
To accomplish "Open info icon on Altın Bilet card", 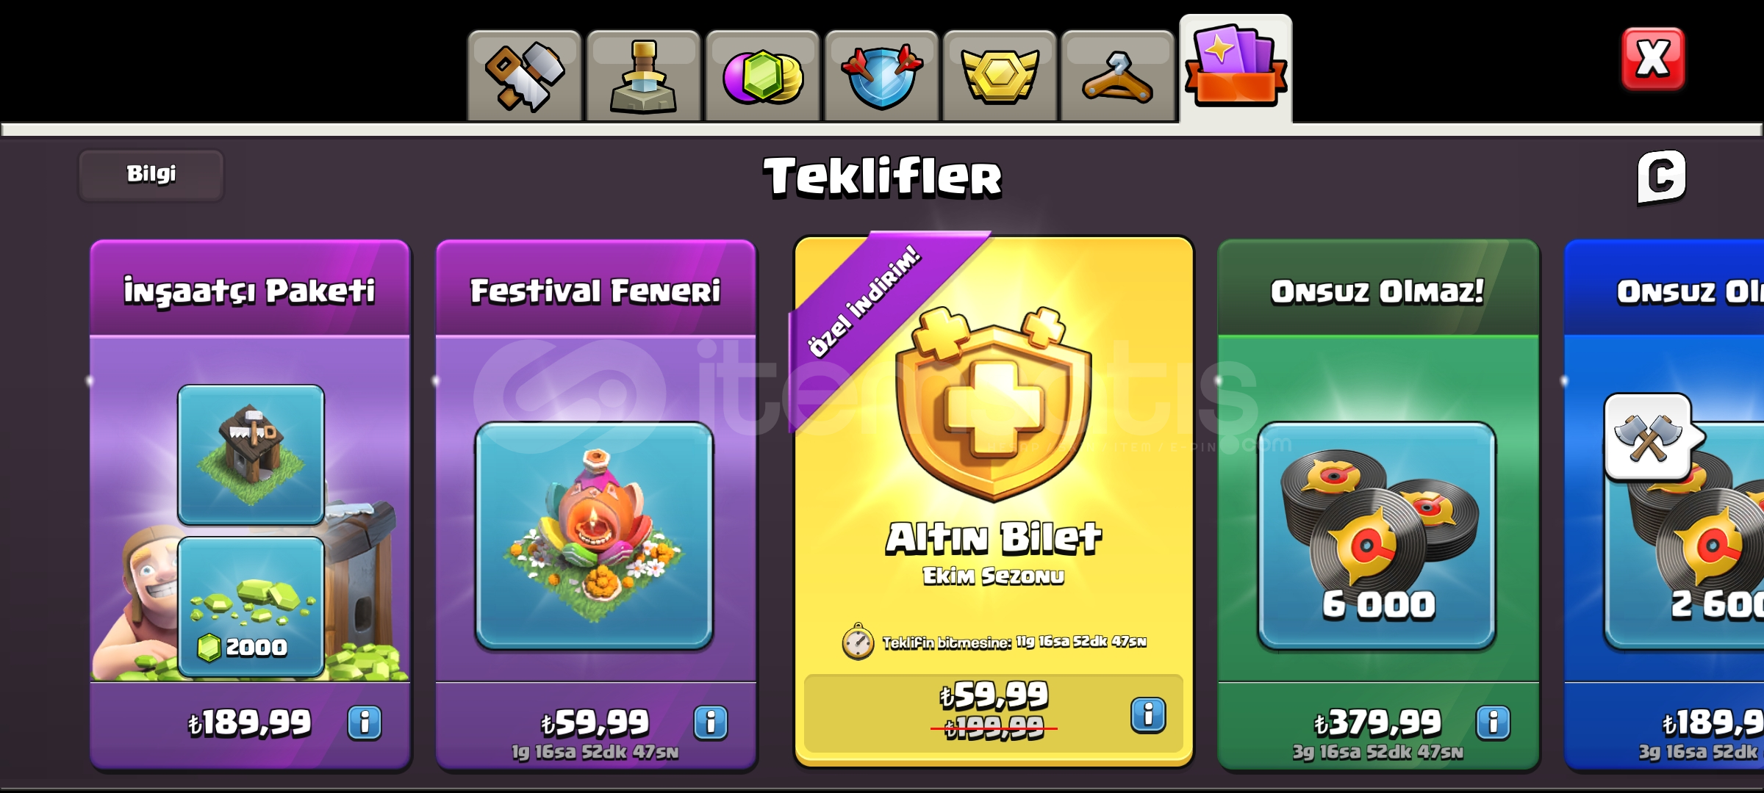I will click(1148, 714).
